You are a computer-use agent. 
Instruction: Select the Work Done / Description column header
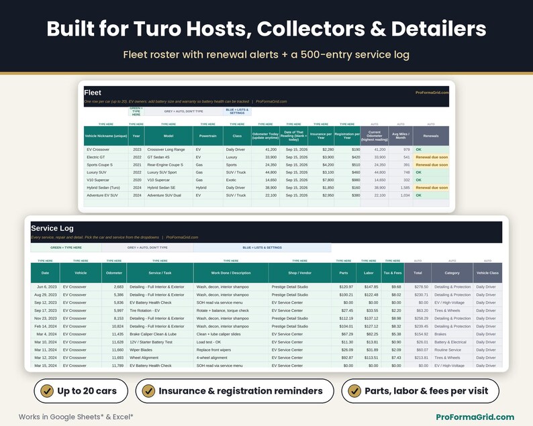coord(231,273)
